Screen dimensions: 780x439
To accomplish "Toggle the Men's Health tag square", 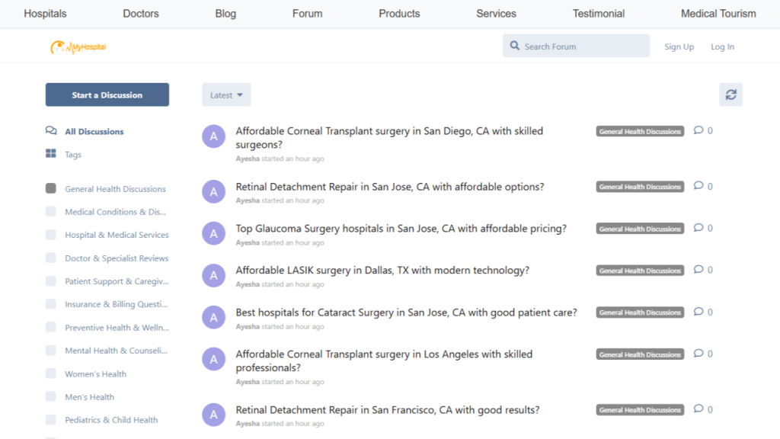I will point(51,396).
